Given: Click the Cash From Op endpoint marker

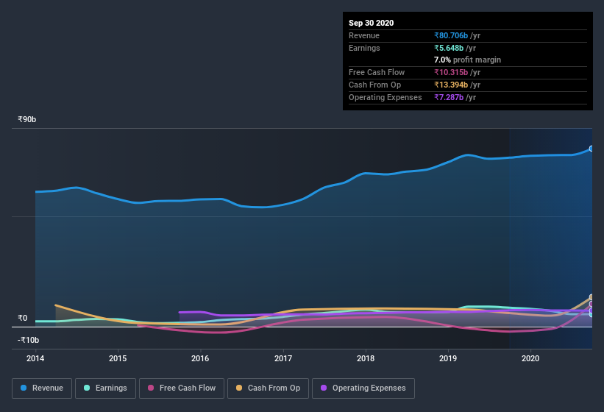Looking at the screenshot, I should 591,297.
